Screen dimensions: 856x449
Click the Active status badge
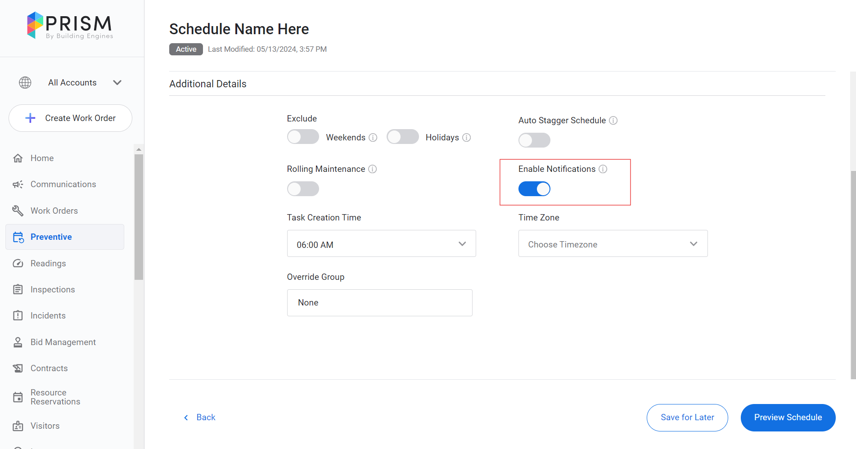click(x=186, y=49)
